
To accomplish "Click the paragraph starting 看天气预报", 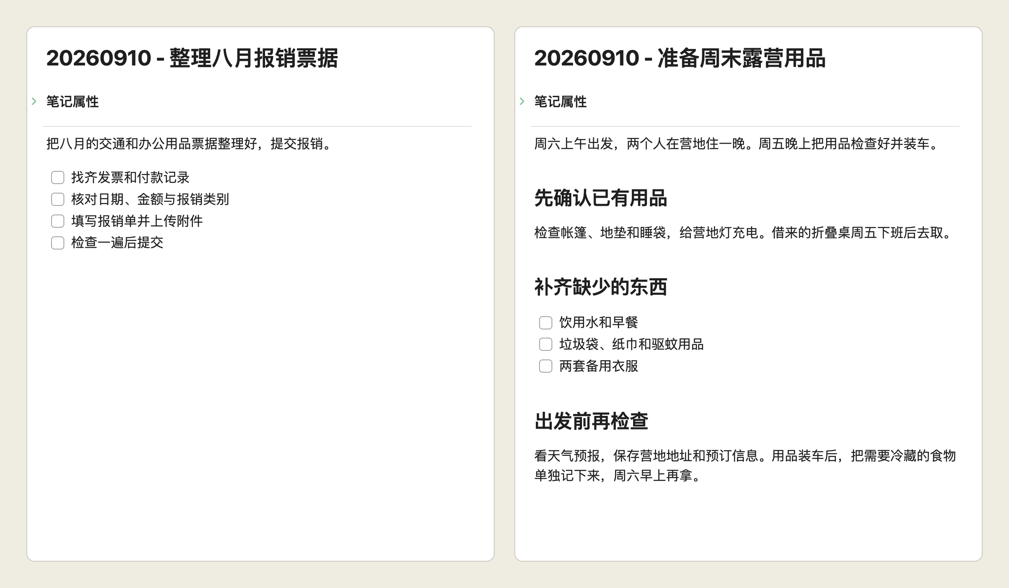I will (x=745, y=466).
